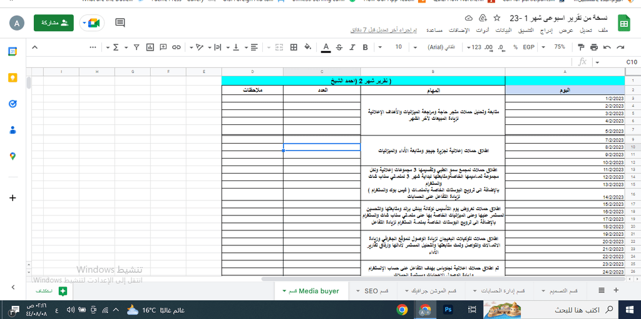Toggle bold formatting

click(x=365, y=47)
